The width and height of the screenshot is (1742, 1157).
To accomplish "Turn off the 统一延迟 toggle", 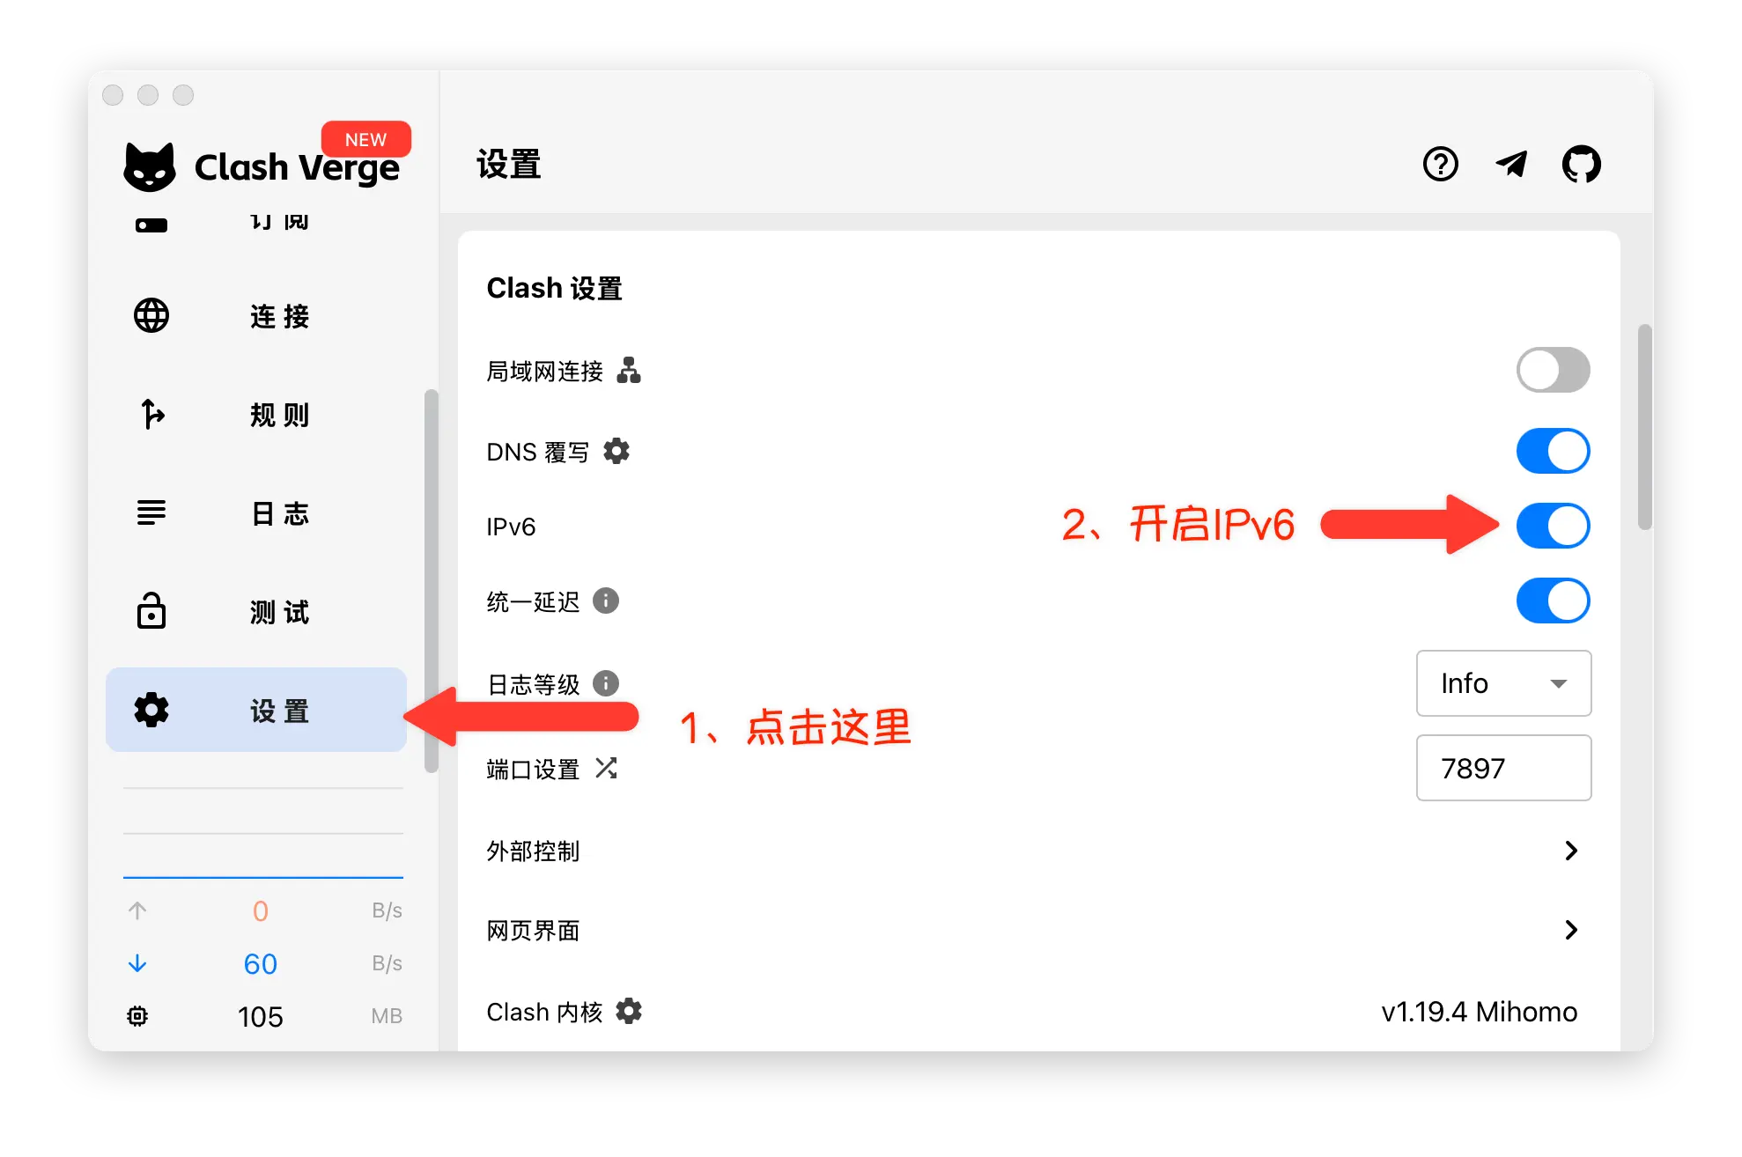I will tap(1553, 601).
